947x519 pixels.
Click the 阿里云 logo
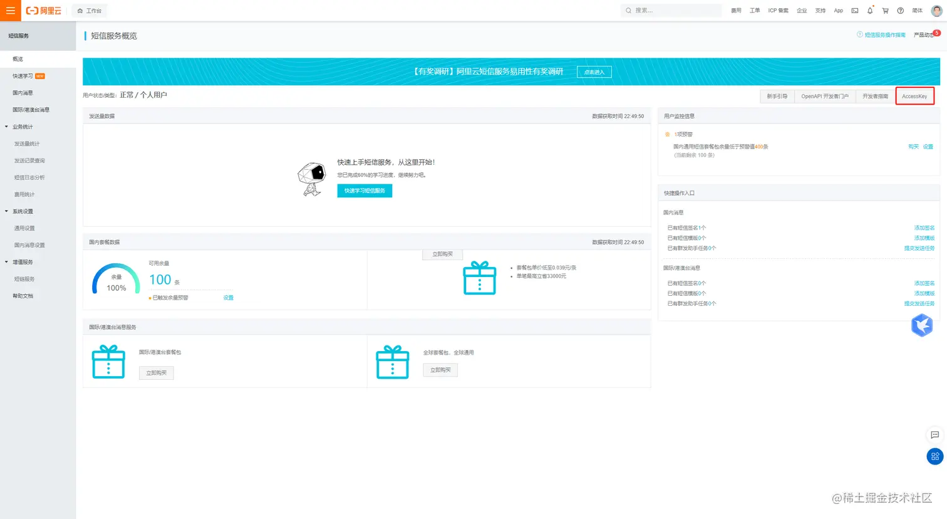44,11
